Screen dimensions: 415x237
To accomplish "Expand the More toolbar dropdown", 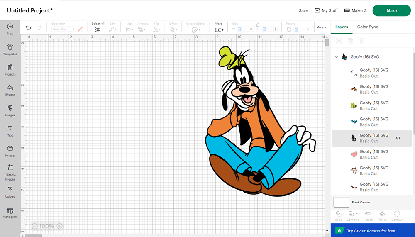I will [321, 27].
